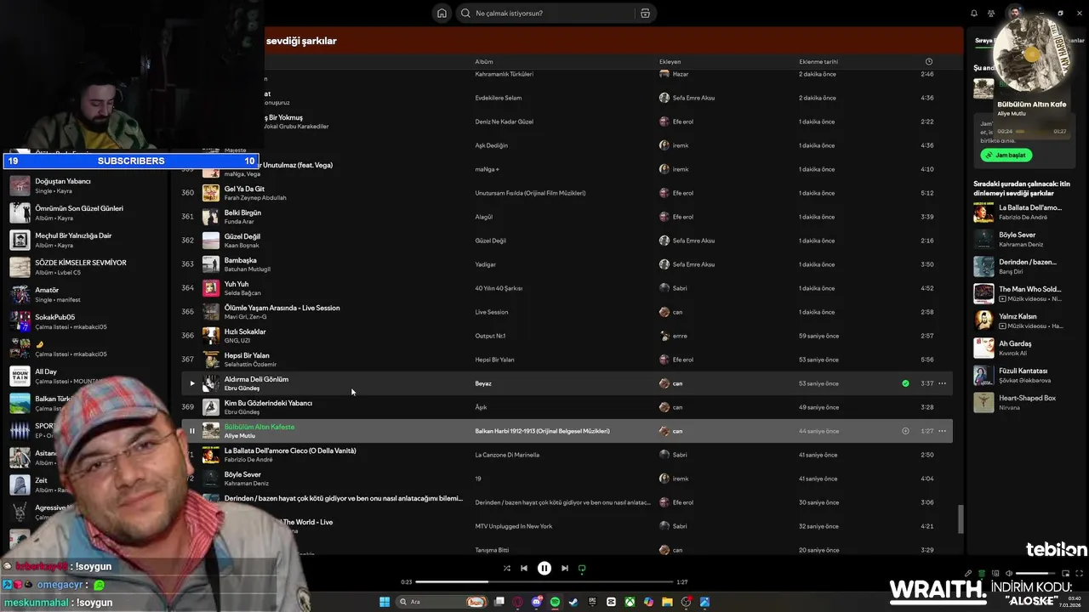Click the "Jam başlat" button

point(1006,155)
